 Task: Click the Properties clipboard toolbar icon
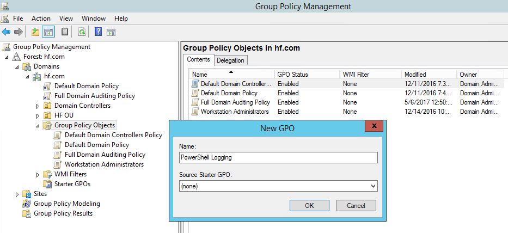[65, 32]
